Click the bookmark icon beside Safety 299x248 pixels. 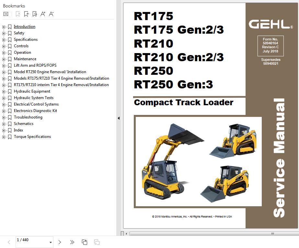tap(10, 33)
